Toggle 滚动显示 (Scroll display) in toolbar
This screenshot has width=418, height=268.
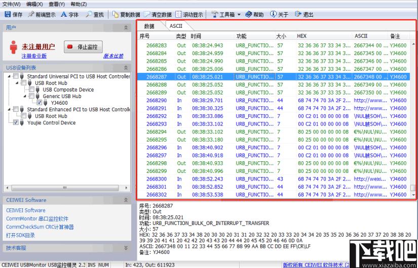[x=179, y=15]
